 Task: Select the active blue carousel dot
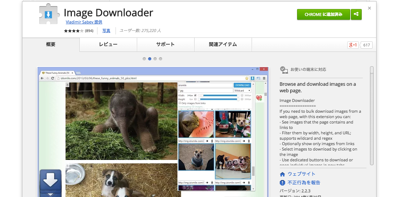point(150,59)
